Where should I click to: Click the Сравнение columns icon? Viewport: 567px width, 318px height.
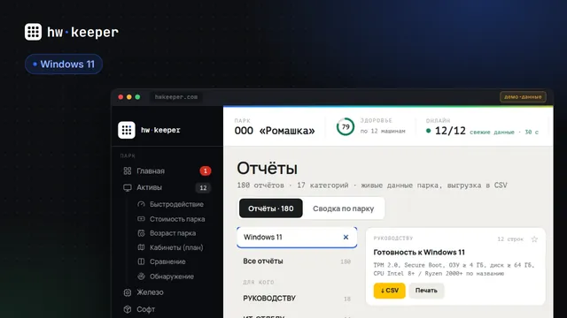coord(142,261)
